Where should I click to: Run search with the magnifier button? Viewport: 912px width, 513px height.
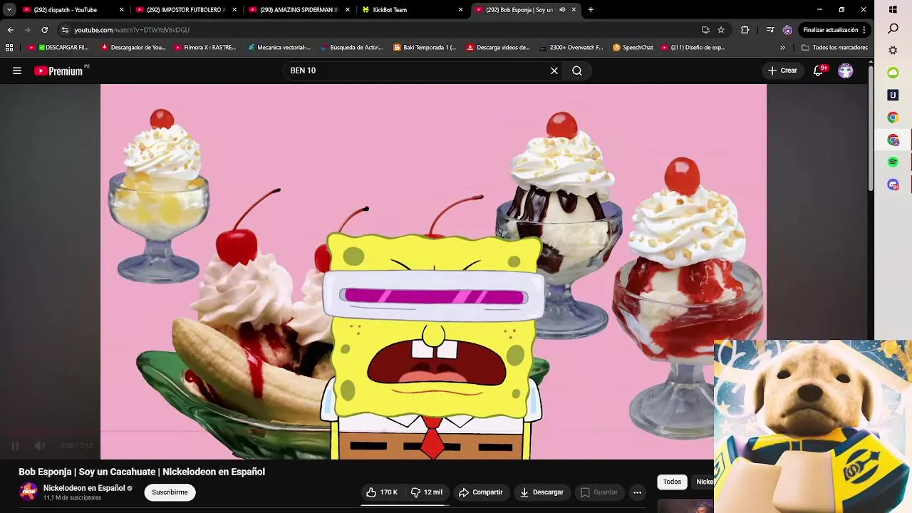coord(577,71)
